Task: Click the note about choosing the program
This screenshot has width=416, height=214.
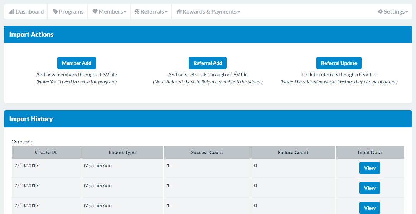Action: pos(77,82)
